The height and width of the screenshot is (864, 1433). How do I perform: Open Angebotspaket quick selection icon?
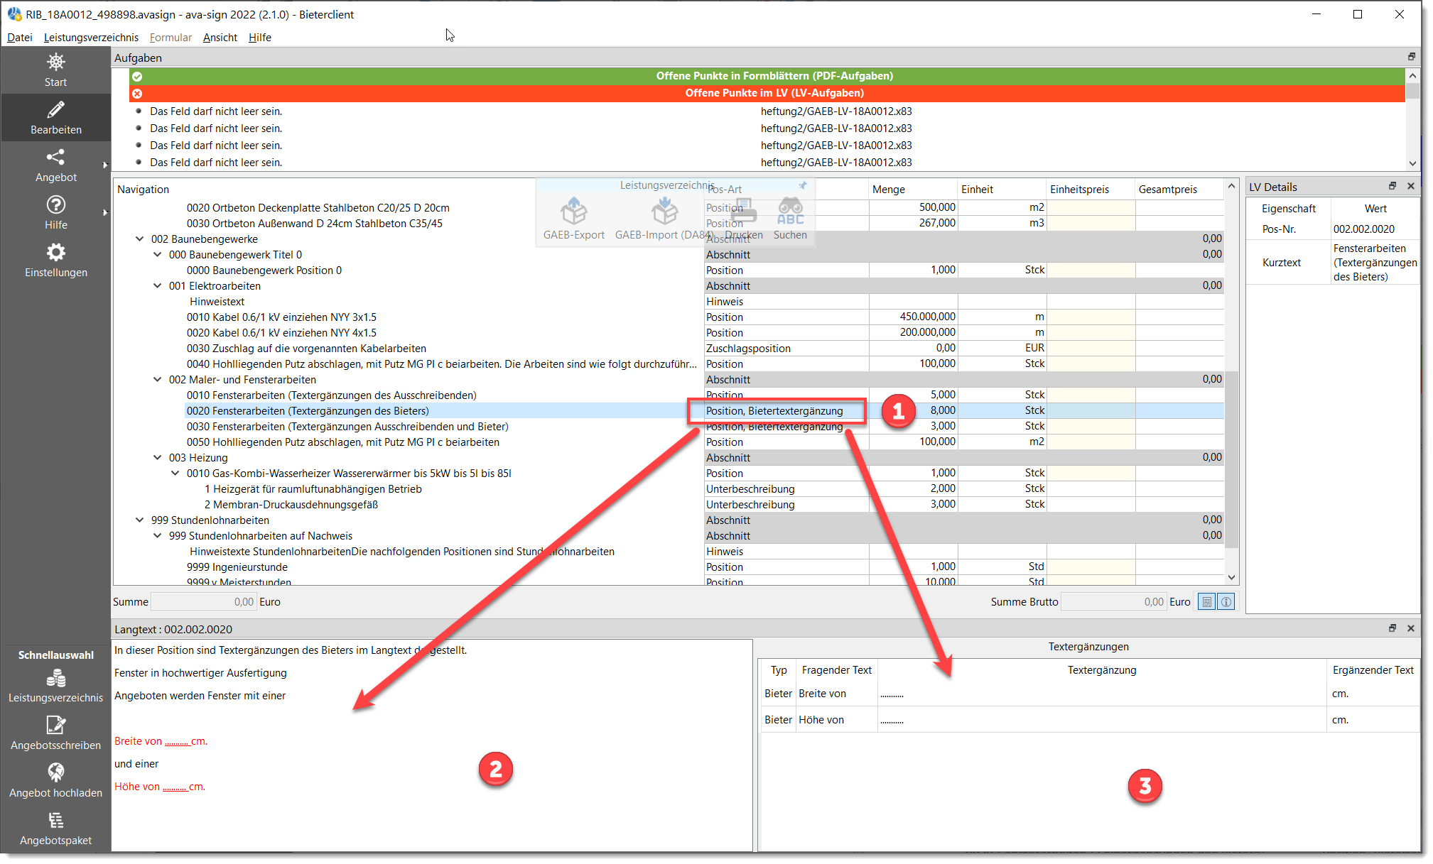(55, 820)
